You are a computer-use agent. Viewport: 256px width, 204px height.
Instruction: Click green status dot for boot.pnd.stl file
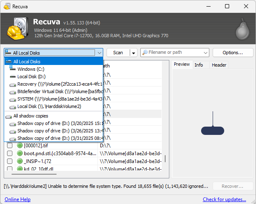pos(20,153)
